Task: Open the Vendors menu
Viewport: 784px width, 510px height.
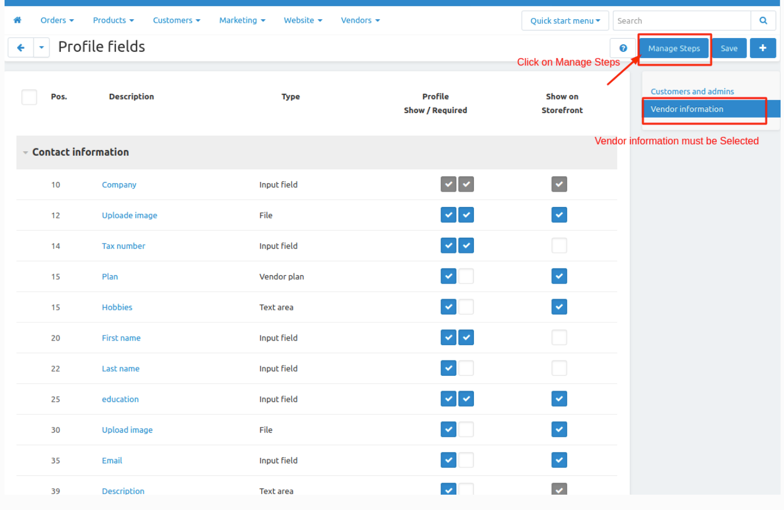Action: tap(360, 20)
